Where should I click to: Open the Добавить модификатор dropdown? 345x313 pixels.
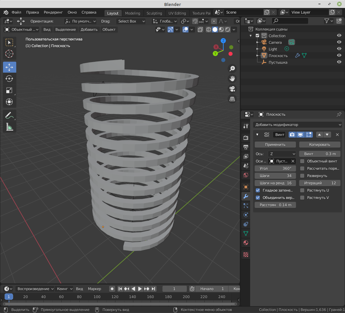point(297,125)
